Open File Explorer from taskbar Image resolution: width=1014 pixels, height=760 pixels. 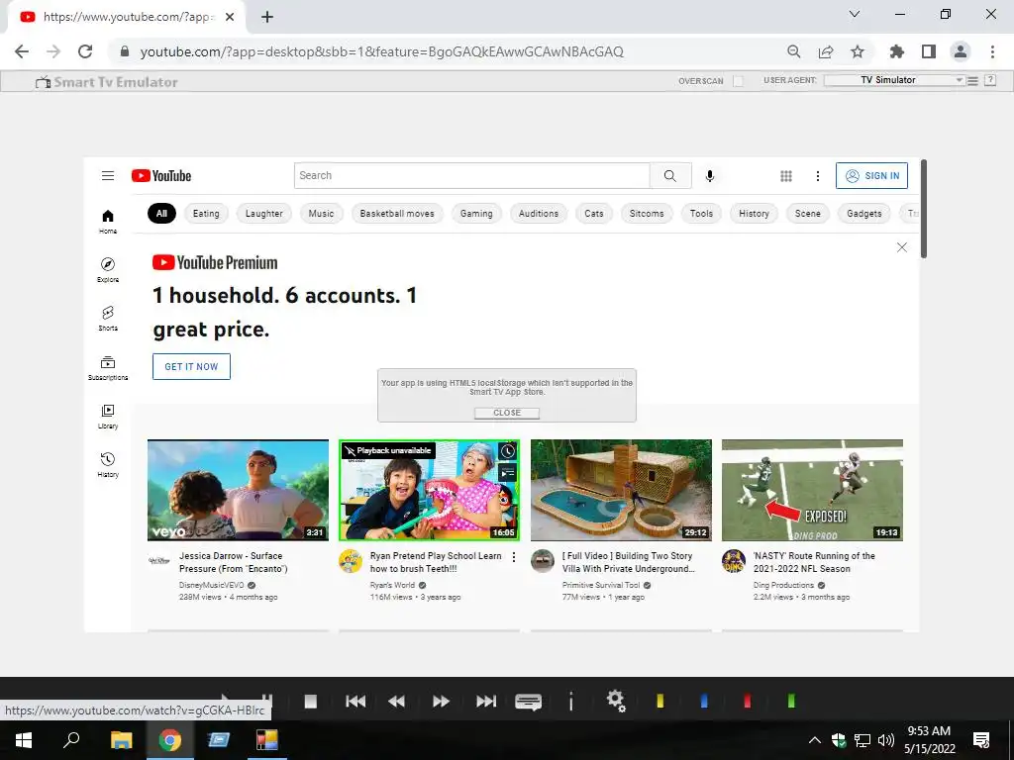click(x=121, y=740)
